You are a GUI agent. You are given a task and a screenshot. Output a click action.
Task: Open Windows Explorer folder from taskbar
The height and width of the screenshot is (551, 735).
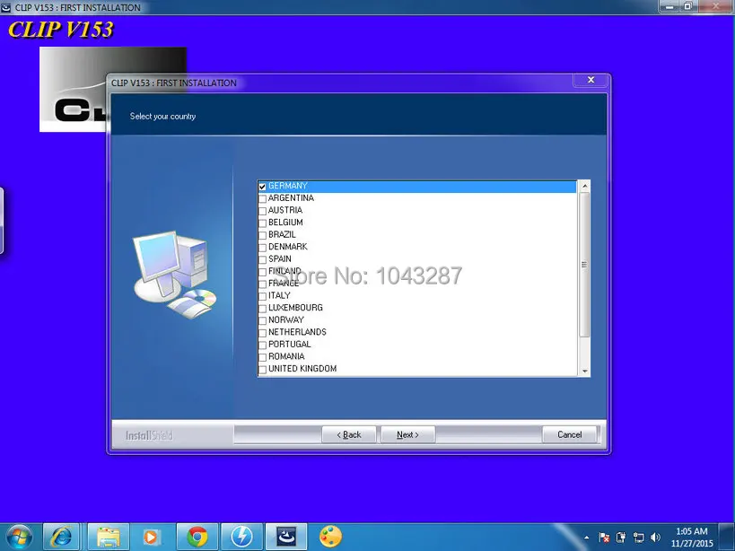click(x=108, y=537)
